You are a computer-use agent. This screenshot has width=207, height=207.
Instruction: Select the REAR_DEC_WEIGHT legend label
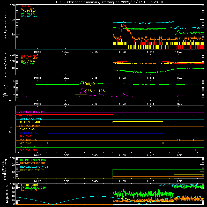point(32,170)
